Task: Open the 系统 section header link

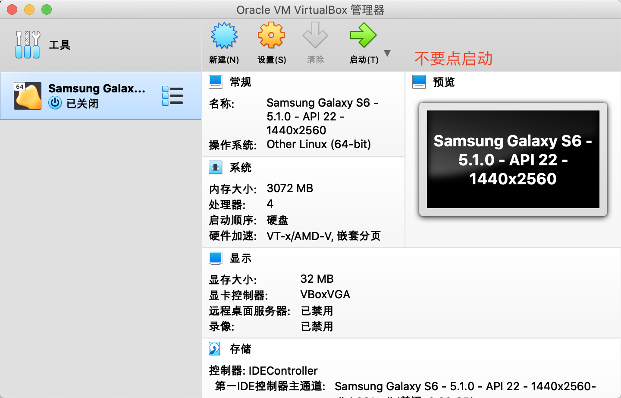Action: coord(241,167)
